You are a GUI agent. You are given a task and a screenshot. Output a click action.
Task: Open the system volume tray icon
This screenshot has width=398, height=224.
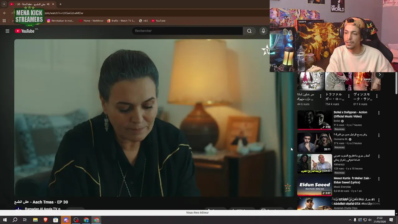coord(370,220)
